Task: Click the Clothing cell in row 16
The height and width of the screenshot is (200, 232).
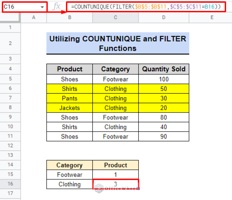Action: [70, 184]
